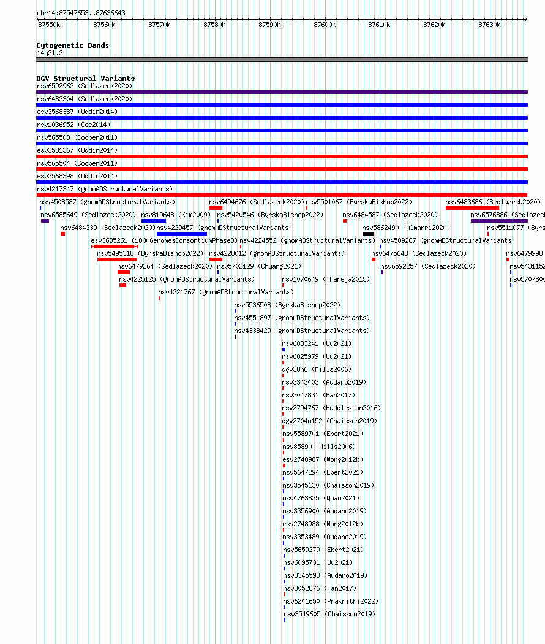Click nsv5420546 (ByrskaBishop2022) label
This screenshot has height=644, width=545.
[x=270, y=215]
